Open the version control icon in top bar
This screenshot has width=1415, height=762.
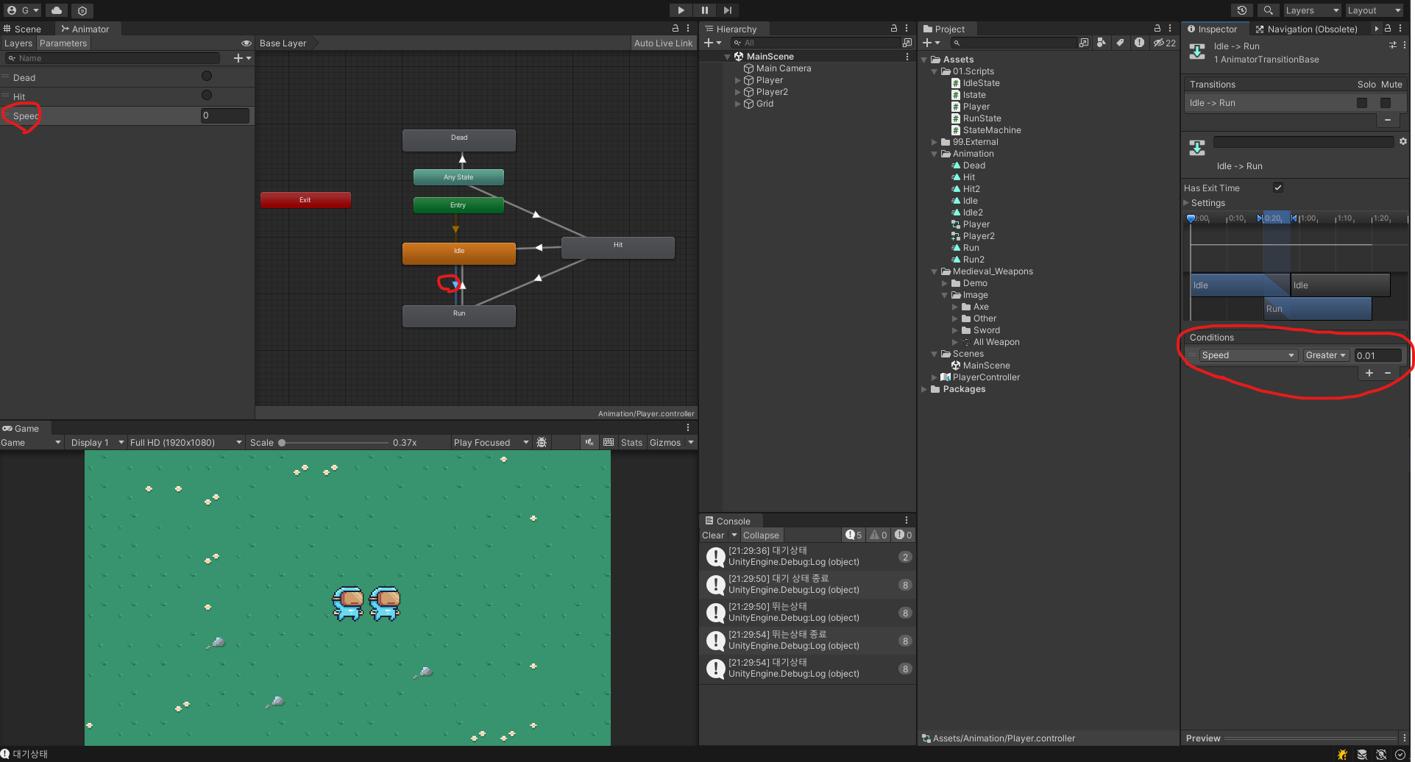point(82,10)
